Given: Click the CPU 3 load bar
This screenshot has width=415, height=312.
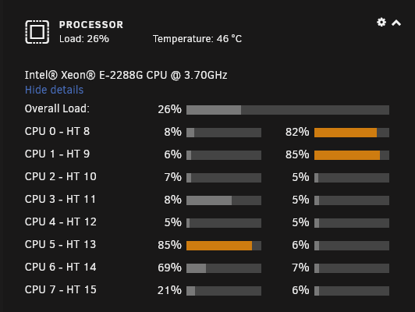Looking at the screenshot, I should point(224,200).
